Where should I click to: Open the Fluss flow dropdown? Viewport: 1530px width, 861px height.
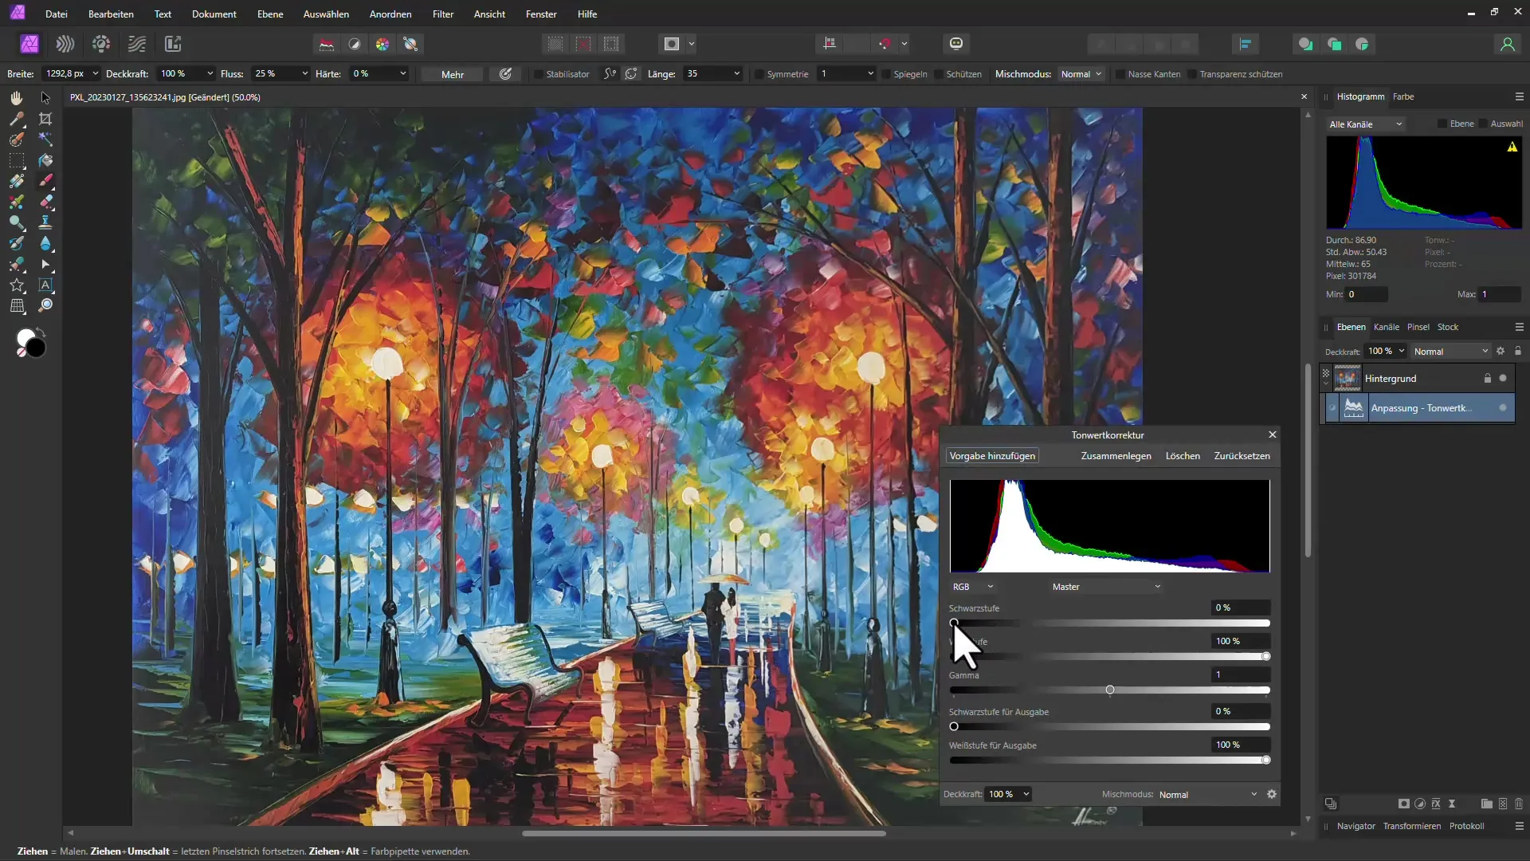(304, 73)
